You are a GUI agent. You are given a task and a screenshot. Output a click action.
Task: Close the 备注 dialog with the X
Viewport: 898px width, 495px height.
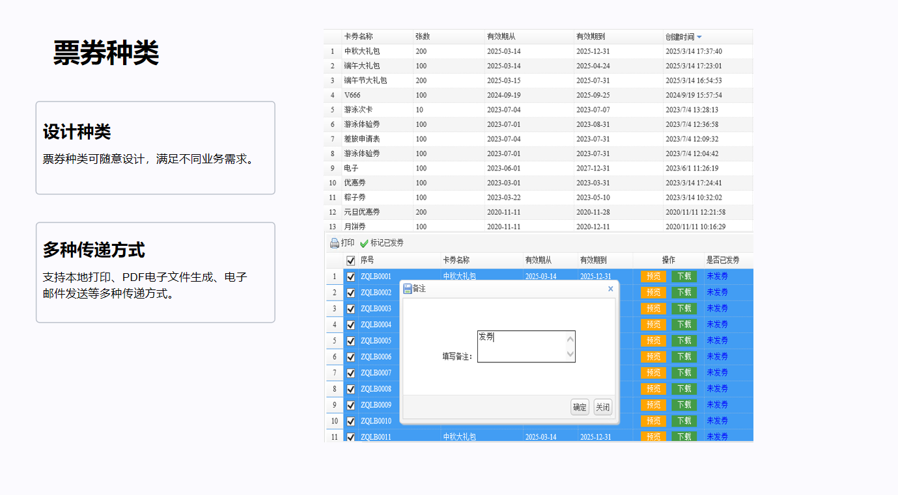pos(611,289)
